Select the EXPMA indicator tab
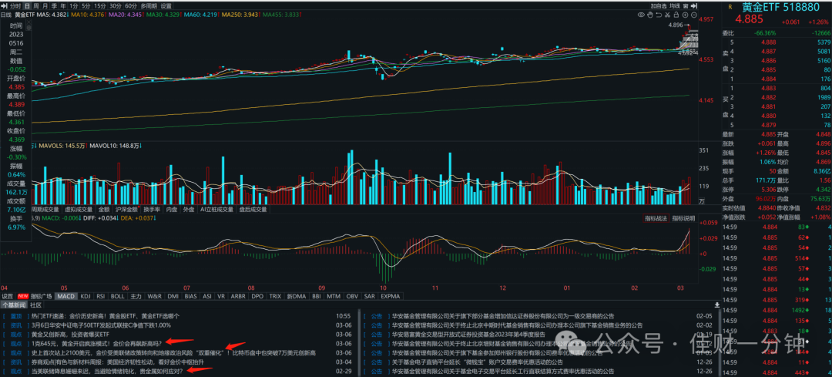 click(391, 296)
